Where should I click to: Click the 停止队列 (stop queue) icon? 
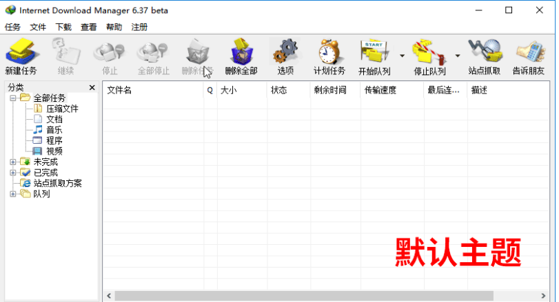429,52
